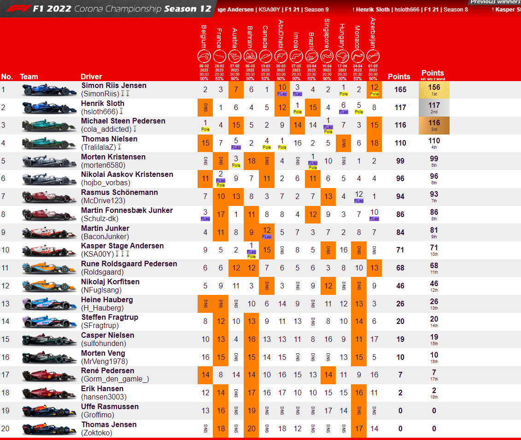The image size is (521, 440).
Task: Click the Team column header
Action: click(29, 76)
